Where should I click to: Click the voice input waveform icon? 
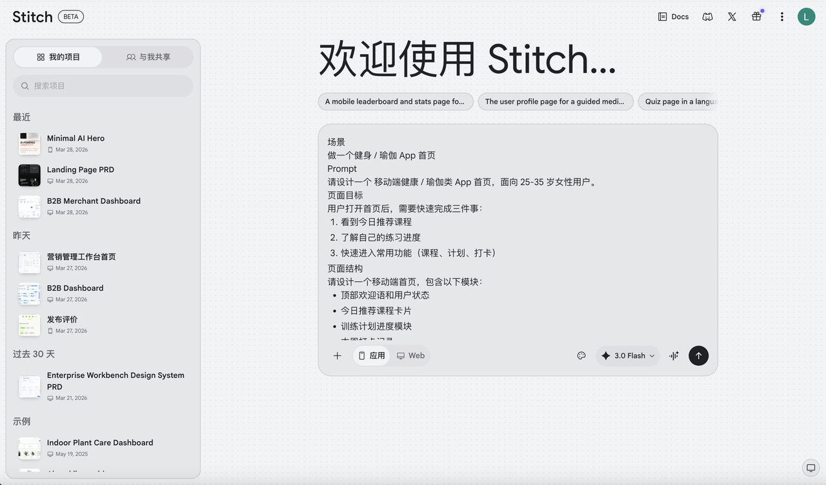[x=674, y=355]
